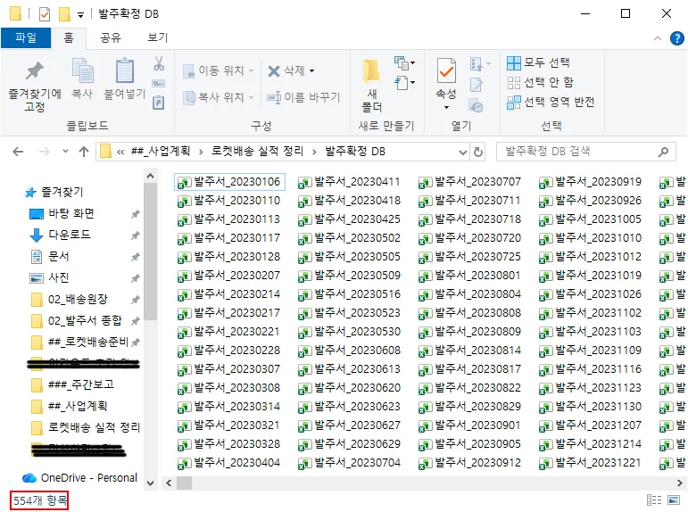Switch to the 공유 ribbon tab
The height and width of the screenshot is (512, 688).
pos(110,37)
